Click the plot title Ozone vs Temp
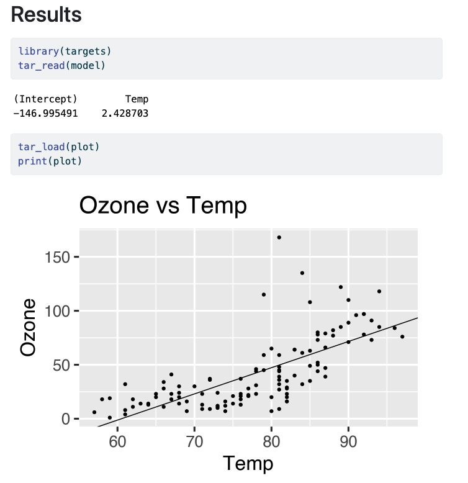The height and width of the screenshot is (483, 468). tap(163, 205)
